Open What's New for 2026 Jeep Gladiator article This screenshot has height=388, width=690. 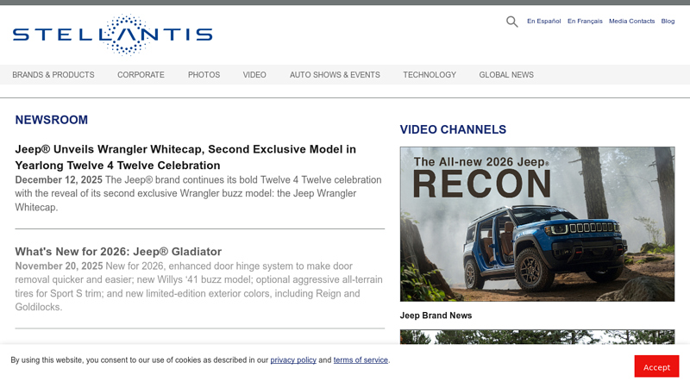pyautogui.click(x=118, y=252)
